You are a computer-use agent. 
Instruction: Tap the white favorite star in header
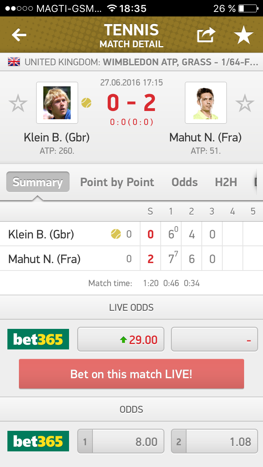click(244, 36)
